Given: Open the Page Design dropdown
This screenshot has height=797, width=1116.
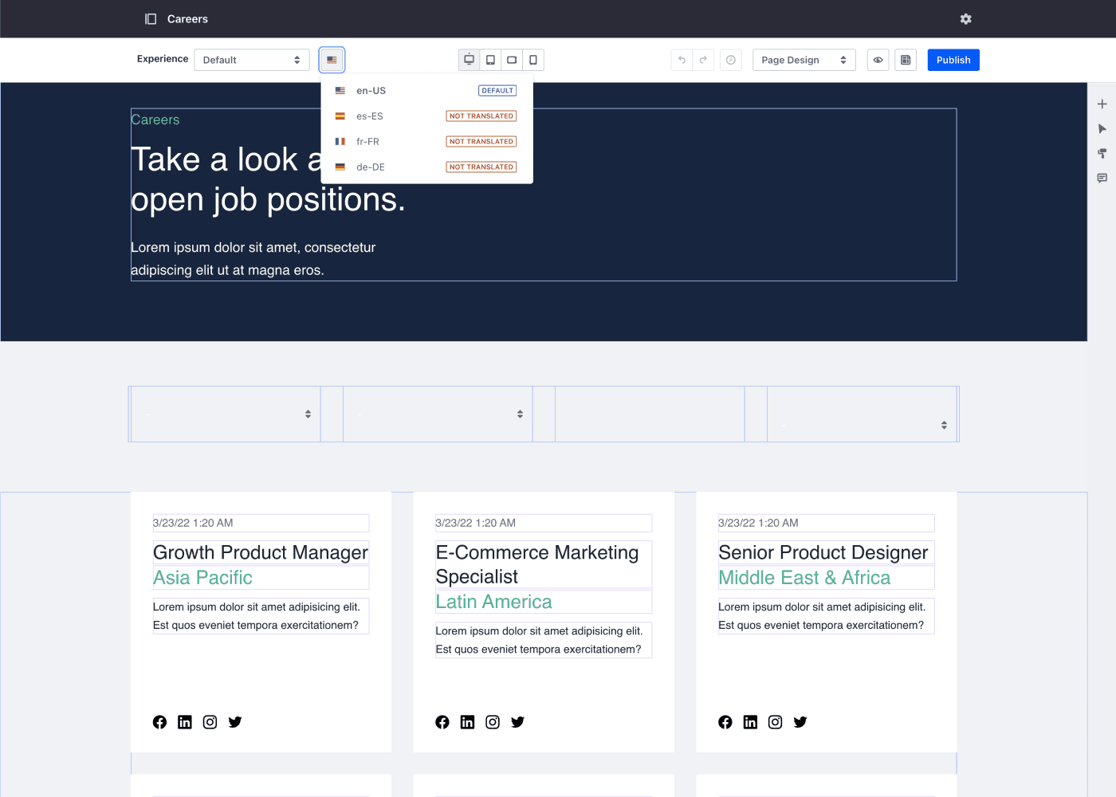Looking at the screenshot, I should click(x=804, y=59).
